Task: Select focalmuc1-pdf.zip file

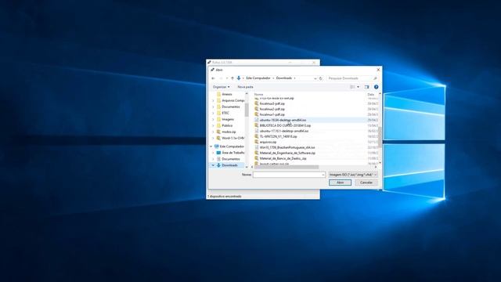Action: tap(272, 114)
